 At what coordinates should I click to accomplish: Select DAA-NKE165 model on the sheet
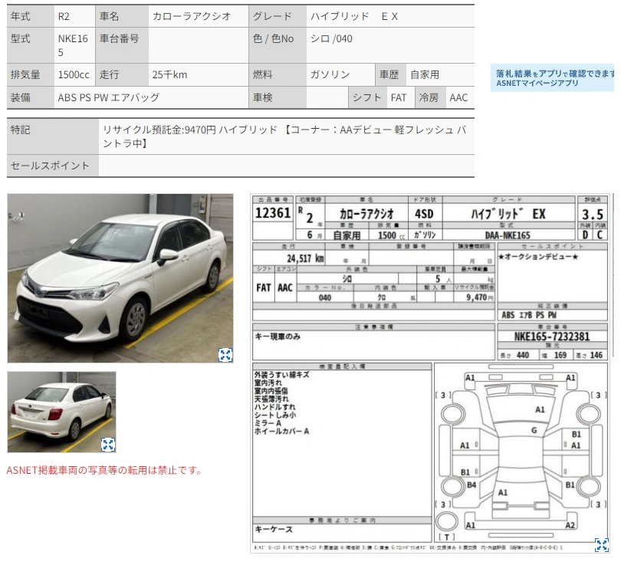(x=508, y=235)
